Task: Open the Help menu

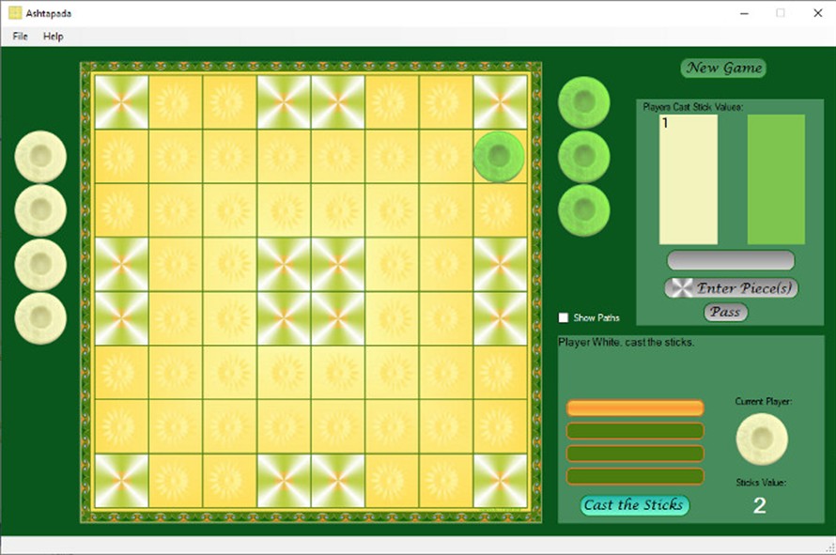Action: (53, 37)
